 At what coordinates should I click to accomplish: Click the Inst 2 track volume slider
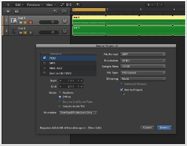pos(49,33)
